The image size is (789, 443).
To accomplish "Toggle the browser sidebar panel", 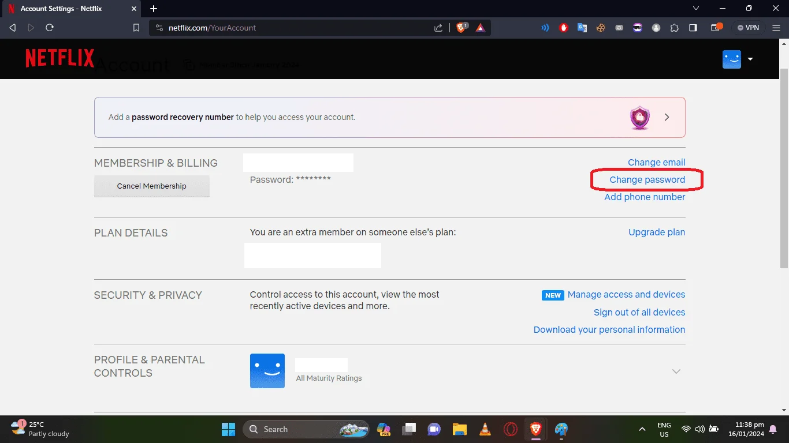I will (x=693, y=28).
